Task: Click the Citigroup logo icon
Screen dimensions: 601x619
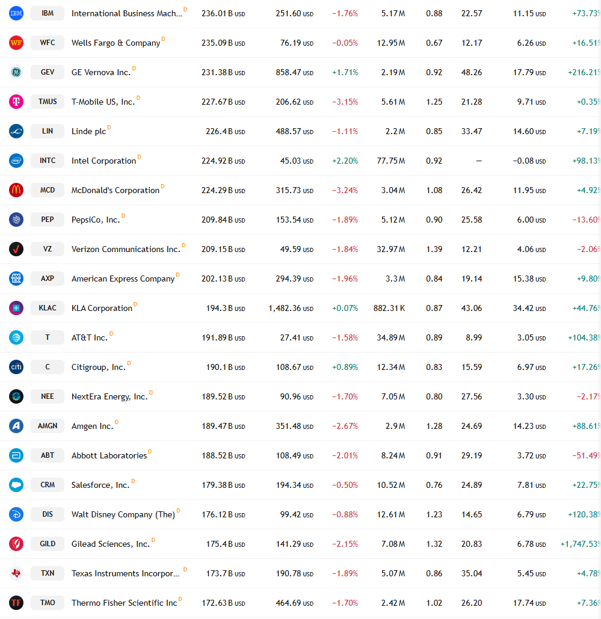Action: point(16,367)
